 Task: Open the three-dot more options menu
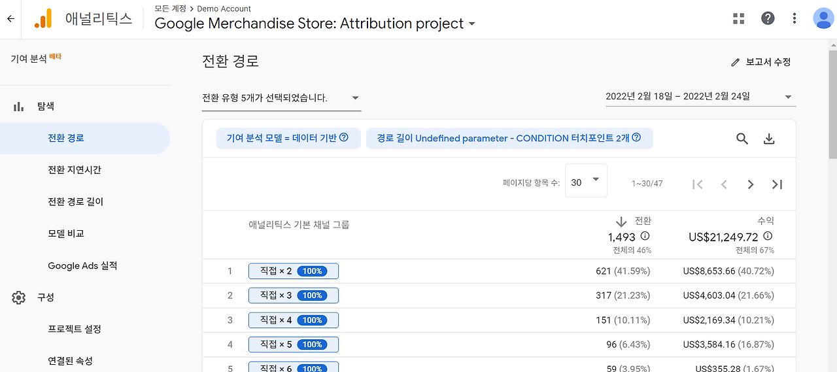(x=794, y=18)
